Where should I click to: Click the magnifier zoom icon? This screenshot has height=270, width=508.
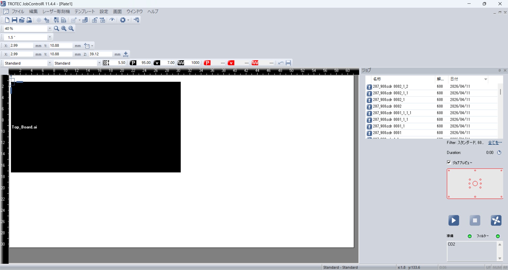tap(56, 29)
